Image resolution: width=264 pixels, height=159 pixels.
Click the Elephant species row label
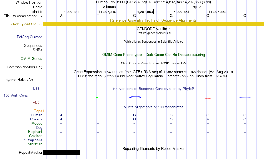35,132
